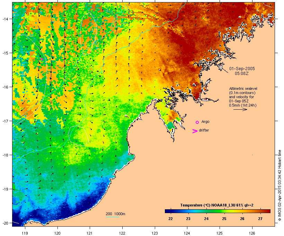Click the magenta Argo circle in legend
Screen dimensions: 284x236
tap(197, 123)
